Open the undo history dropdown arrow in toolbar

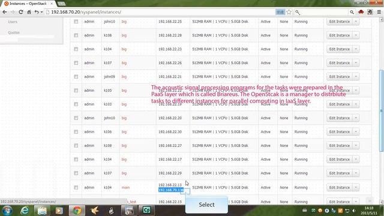pos(41,12)
